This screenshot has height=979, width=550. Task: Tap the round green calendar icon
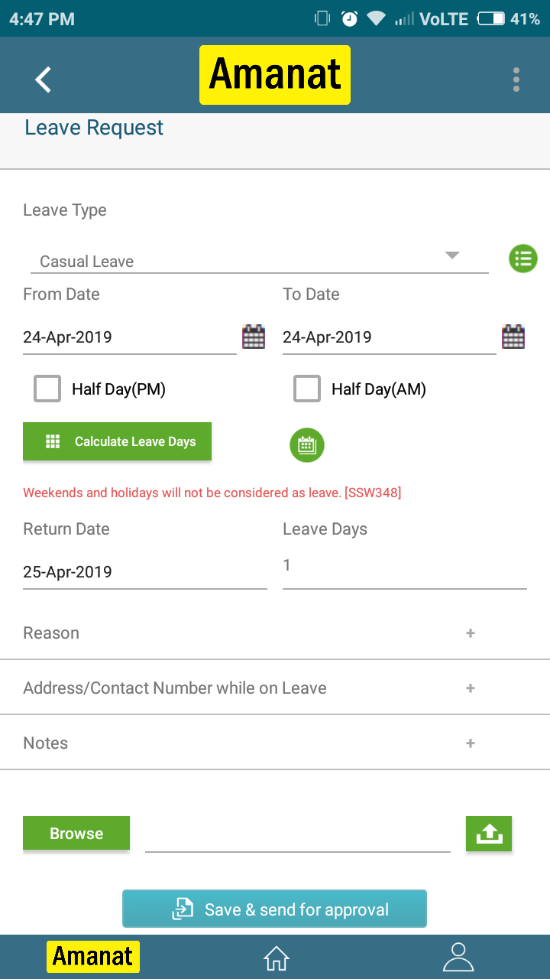[307, 445]
